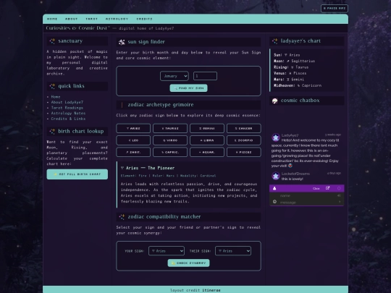Image resolution: width=391 pixels, height=293 pixels.
Task: Go to the Tarot navigation tab
Action: pos(91,19)
